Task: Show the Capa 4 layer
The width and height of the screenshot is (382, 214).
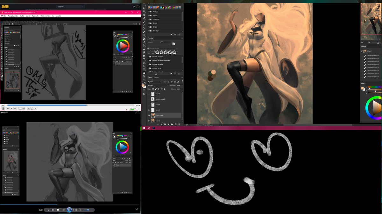Action: [149, 104]
